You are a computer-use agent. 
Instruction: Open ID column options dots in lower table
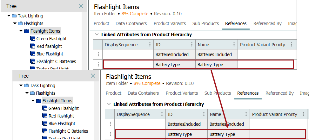click(x=204, y=114)
